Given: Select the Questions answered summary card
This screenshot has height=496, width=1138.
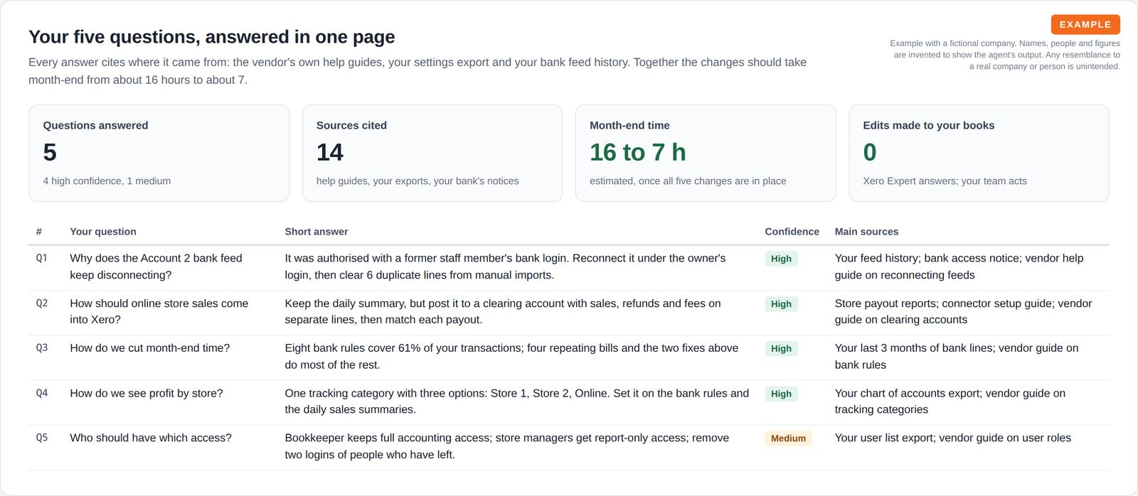Looking at the screenshot, I should pyautogui.click(x=159, y=153).
